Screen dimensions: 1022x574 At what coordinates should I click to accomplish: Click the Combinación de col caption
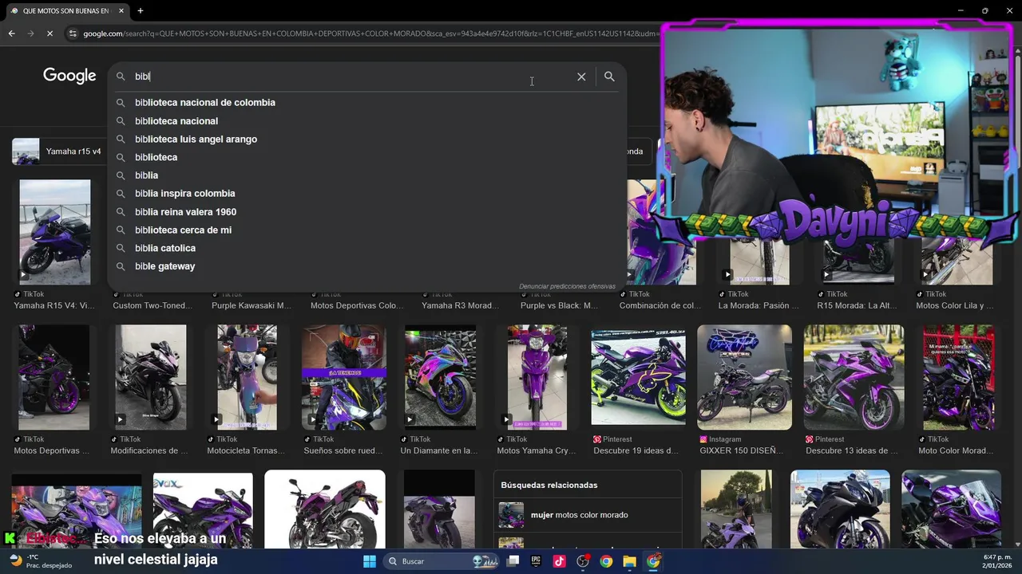(661, 305)
